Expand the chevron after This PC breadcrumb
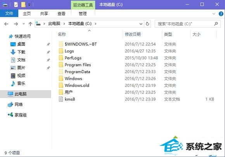Viewport: 225px width, 157px height. click(x=64, y=24)
